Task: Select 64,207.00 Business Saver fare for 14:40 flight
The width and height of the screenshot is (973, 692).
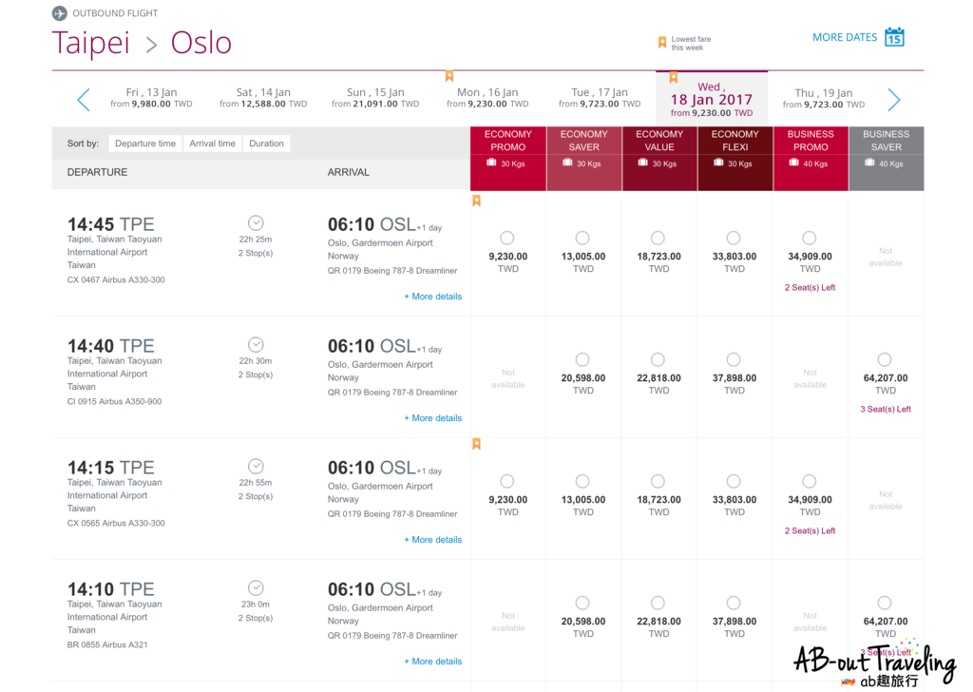Action: click(x=885, y=359)
